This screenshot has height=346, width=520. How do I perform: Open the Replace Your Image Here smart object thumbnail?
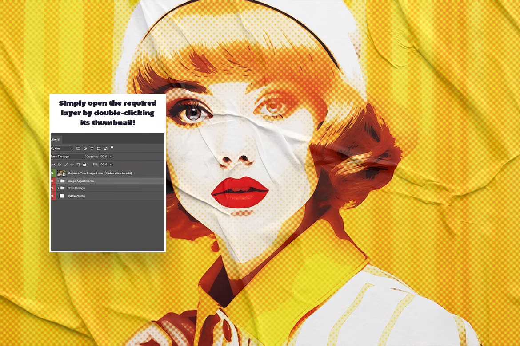61,173
